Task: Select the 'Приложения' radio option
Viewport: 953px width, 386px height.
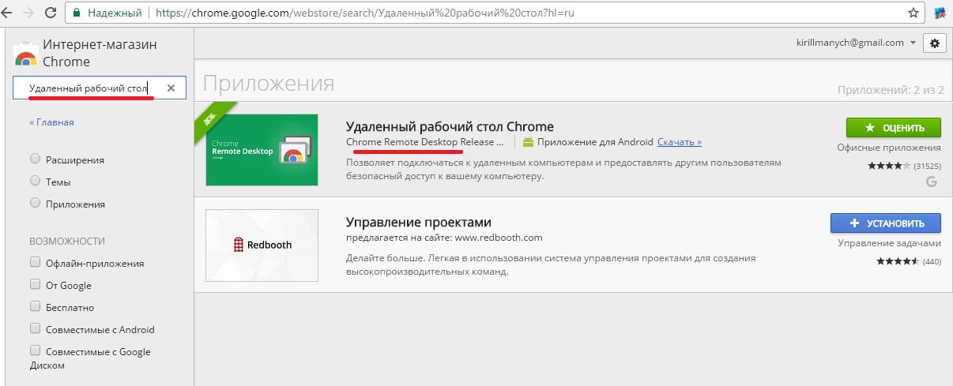Action: click(x=35, y=203)
